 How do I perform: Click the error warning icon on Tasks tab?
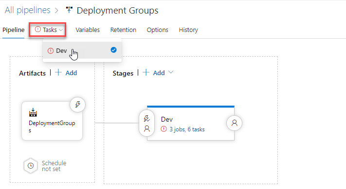click(38, 29)
